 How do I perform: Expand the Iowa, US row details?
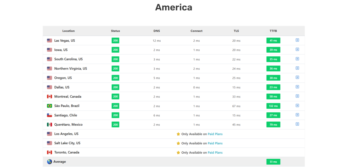point(297,49)
